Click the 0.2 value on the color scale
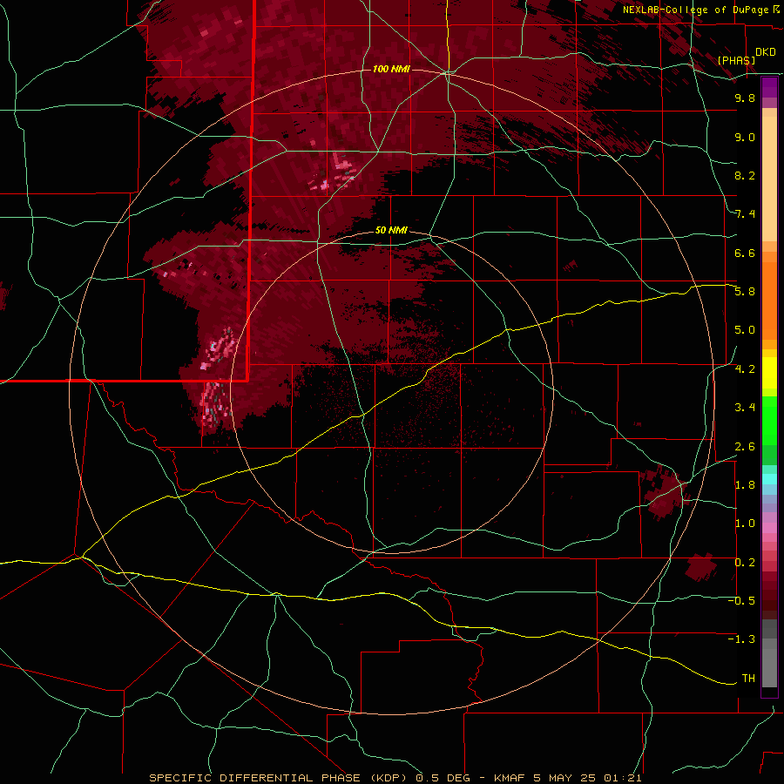 coord(745,563)
